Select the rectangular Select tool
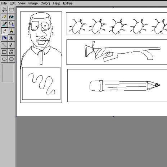Screen dimensions: 167x167 point(11,10)
